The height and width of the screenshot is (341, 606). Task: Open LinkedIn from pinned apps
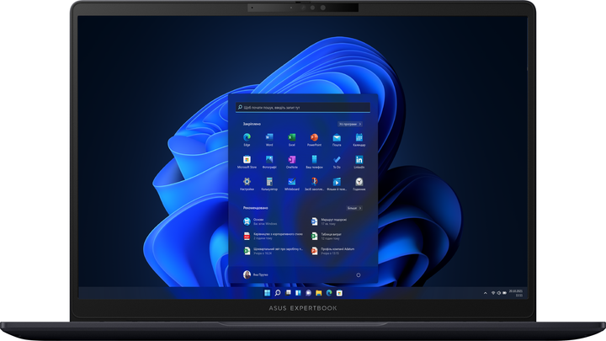[x=359, y=160]
